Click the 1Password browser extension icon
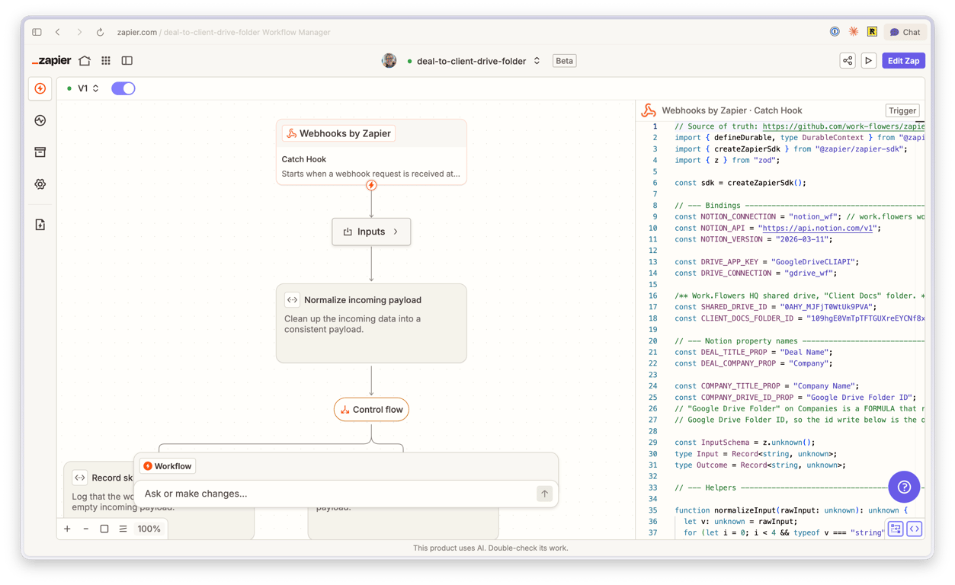The image size is (955, 585). pyautogui.click(x=835, y=32)
